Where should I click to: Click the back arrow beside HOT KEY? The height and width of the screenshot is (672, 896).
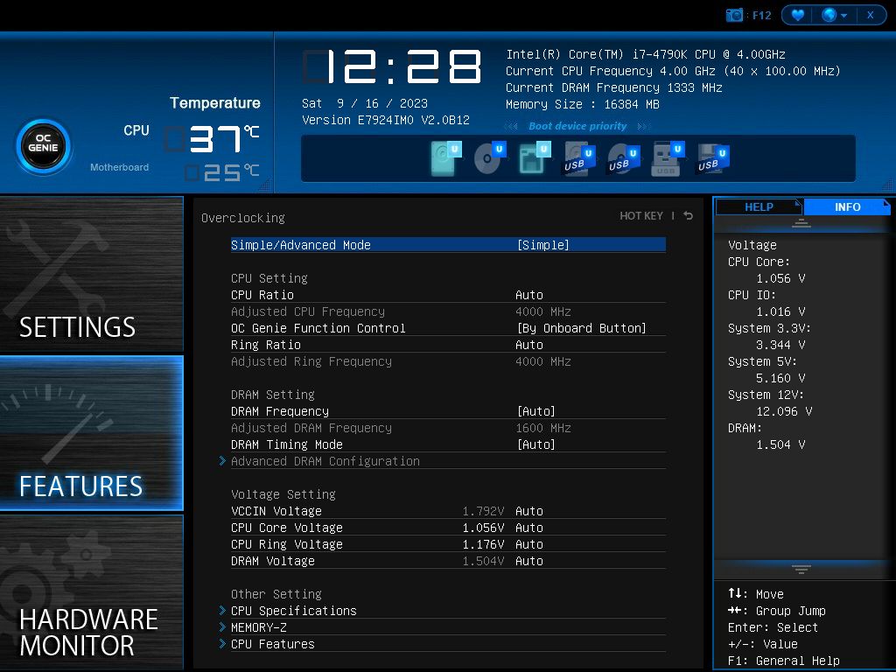[x=689, y=216]
